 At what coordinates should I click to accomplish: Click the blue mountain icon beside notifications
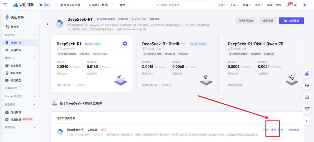pyautogui.click(x=295, y=5)
